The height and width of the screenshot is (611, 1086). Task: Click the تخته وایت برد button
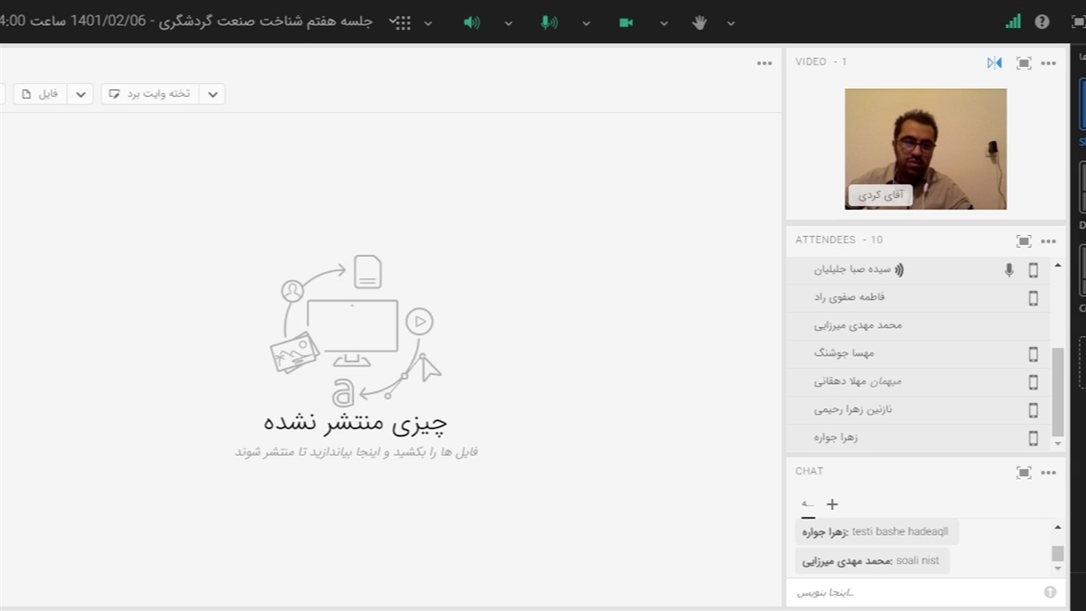click(x=150, y=94)
